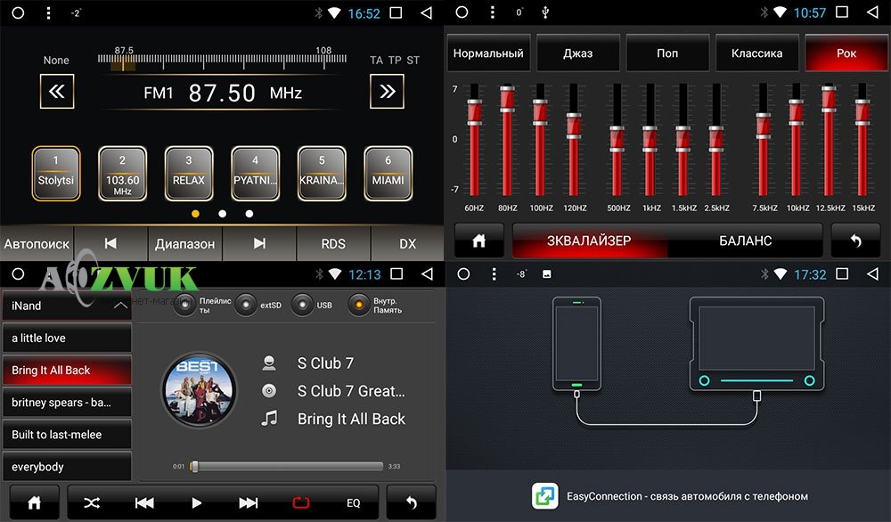Select radio preset 4 PYATNI...

click(x=255, y=173)
